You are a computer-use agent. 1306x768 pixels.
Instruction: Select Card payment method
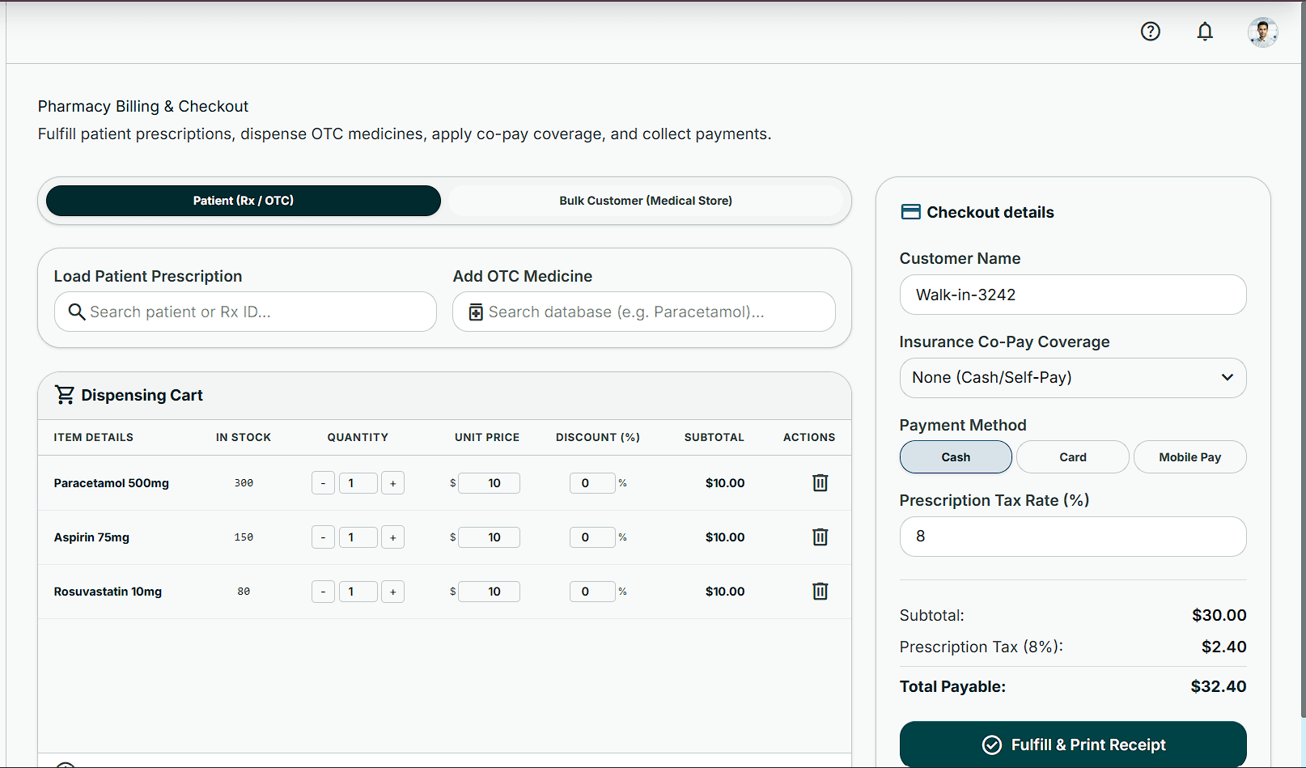1073,457
